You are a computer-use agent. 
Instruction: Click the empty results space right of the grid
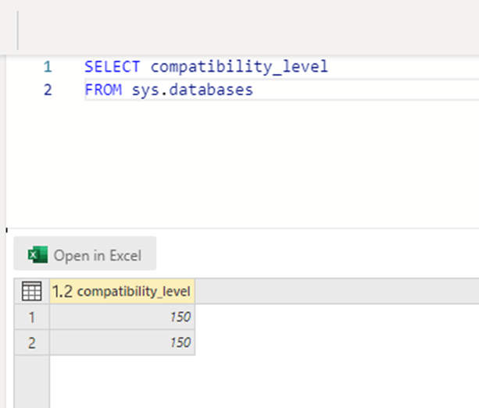tap(336, 343)
